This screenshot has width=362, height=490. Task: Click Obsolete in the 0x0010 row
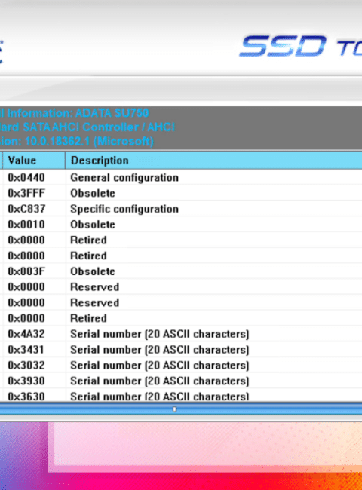[93, 225]
